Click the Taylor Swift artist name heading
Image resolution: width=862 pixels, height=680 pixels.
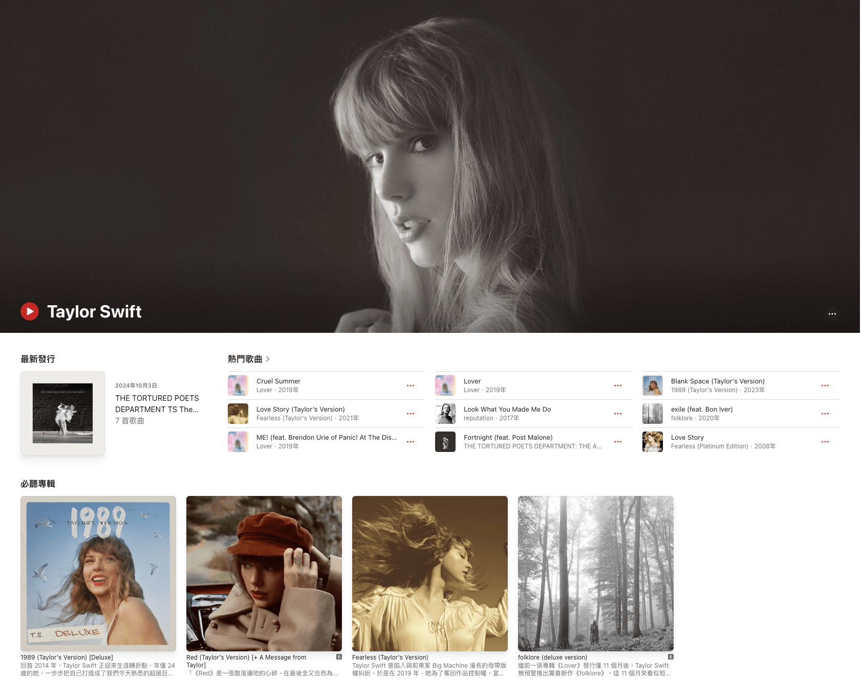pos(94,311)
